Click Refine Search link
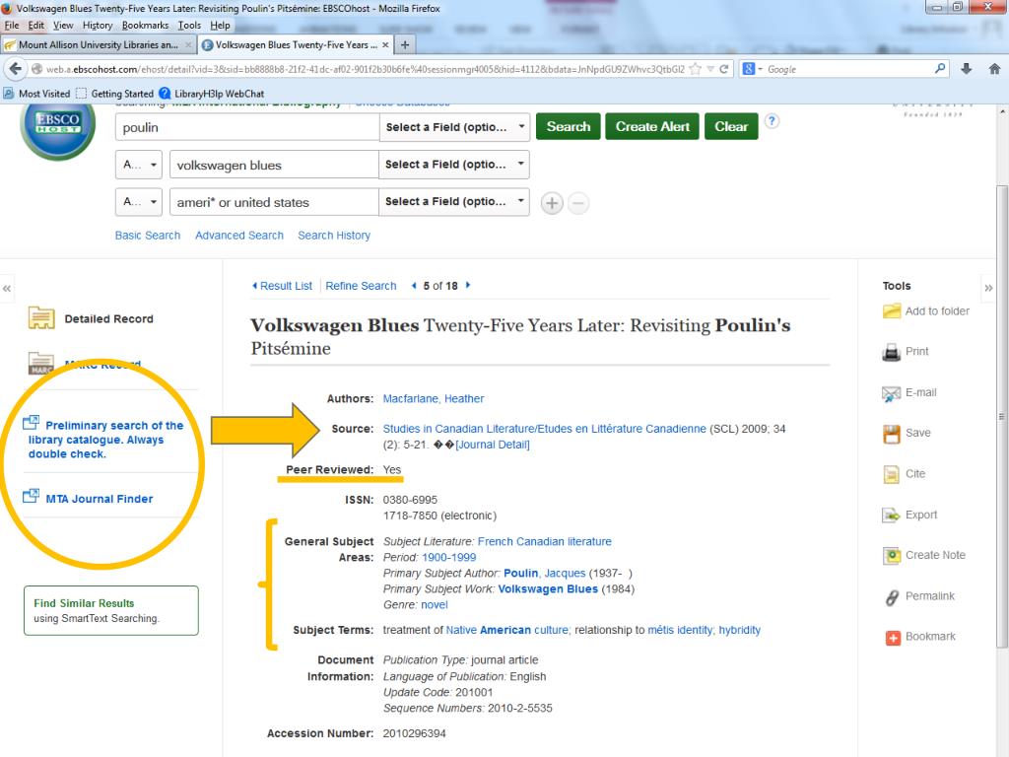The width and height of the screenshot is (1009, 757). tap(361, 286)
